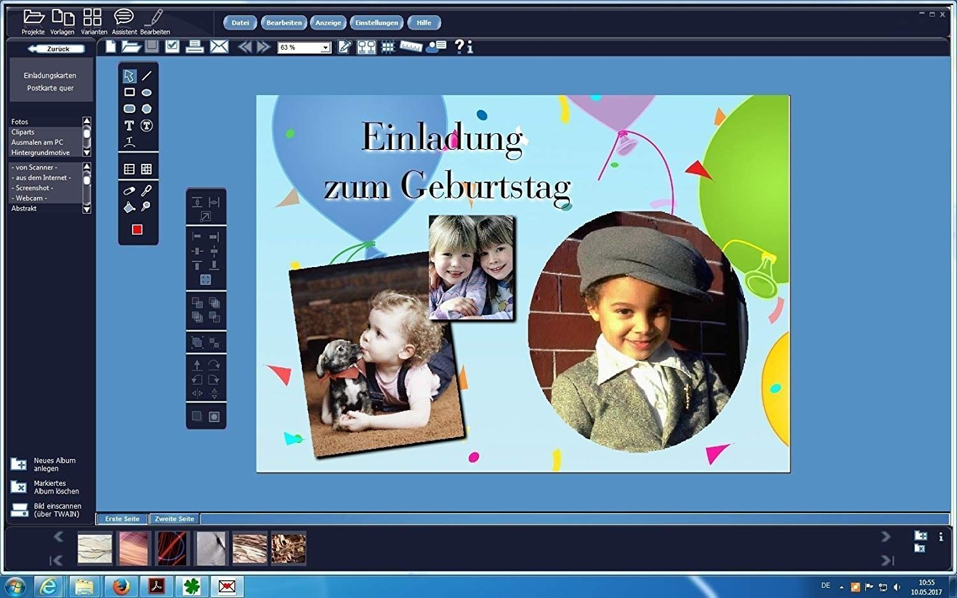Send by email using envelope icon
This screenshot has height=598, width=957.
click(219, 47)
